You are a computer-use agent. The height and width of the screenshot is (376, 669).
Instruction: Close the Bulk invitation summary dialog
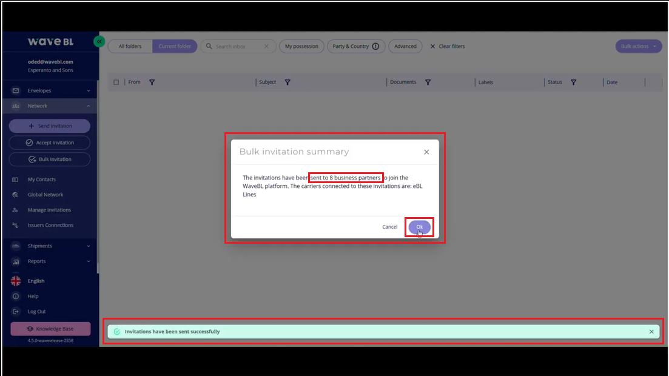point(426,152)
